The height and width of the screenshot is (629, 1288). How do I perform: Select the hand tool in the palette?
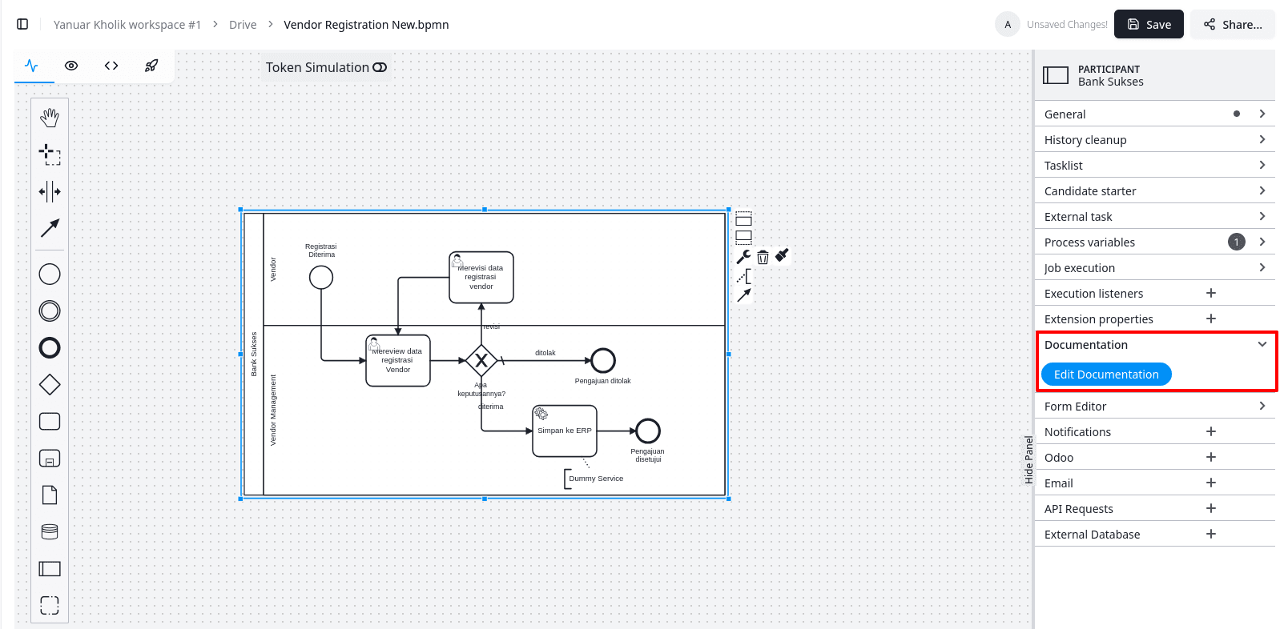[50, 118]
